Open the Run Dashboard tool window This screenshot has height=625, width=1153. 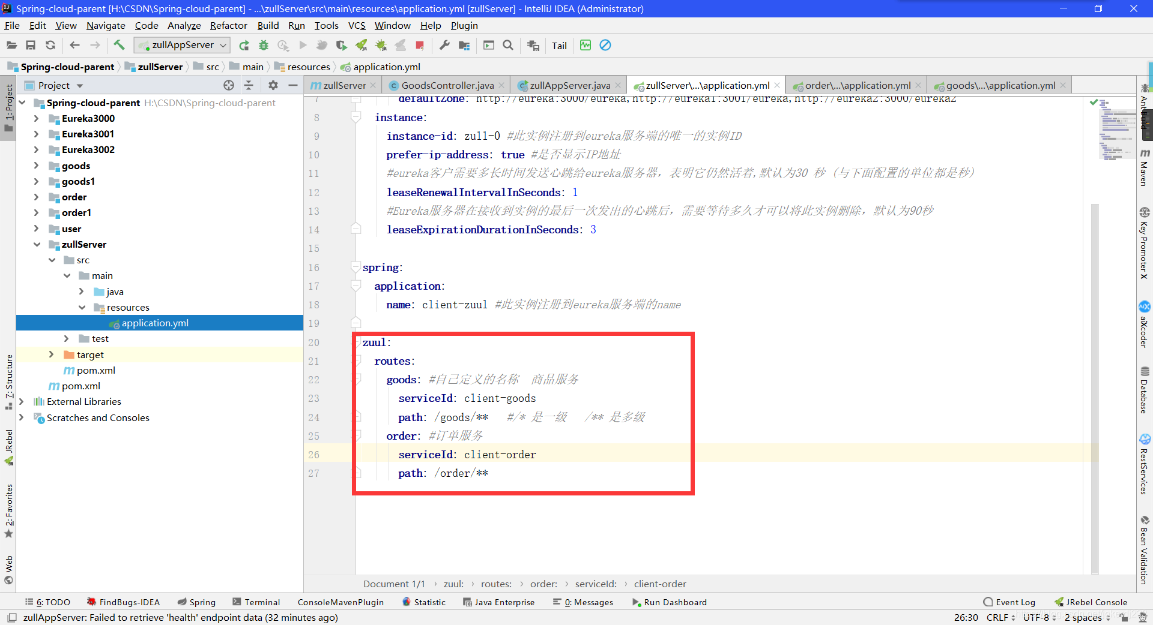click(669, 602)
